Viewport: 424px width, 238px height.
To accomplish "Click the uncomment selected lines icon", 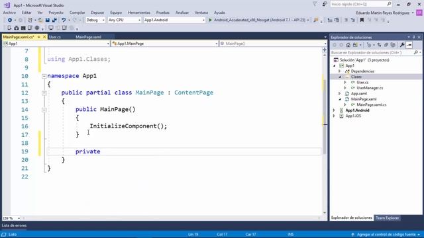I will (x=353, y=20).
